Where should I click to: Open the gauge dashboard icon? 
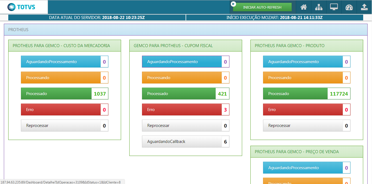(x=349, y=7)
